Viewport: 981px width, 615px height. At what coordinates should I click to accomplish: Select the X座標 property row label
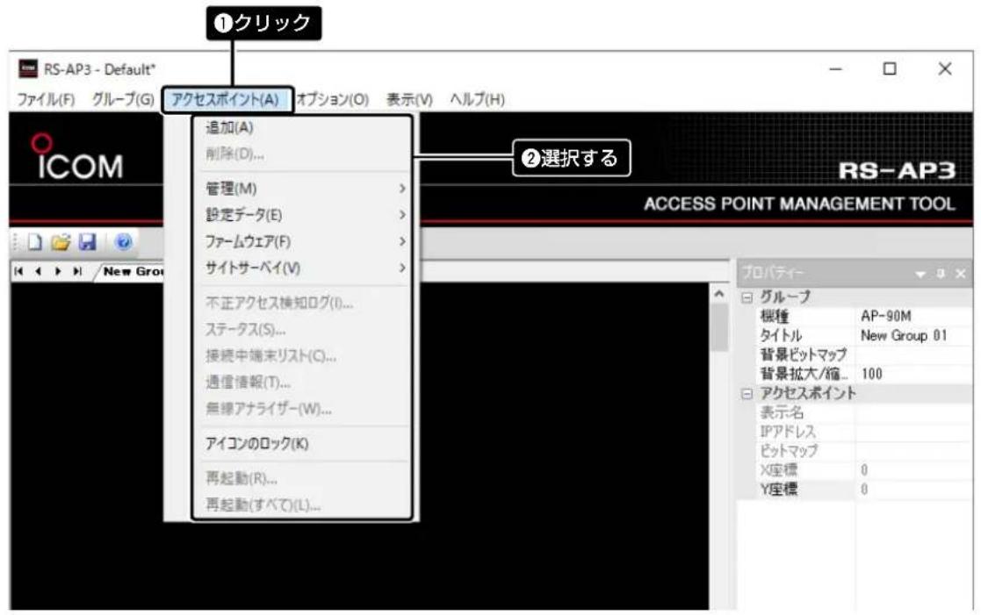click(x=778, y=470)
